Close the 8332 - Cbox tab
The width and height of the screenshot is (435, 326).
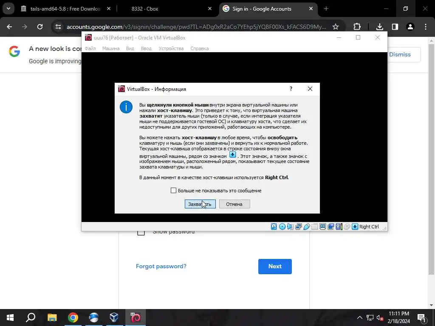(x=210, y=8)
